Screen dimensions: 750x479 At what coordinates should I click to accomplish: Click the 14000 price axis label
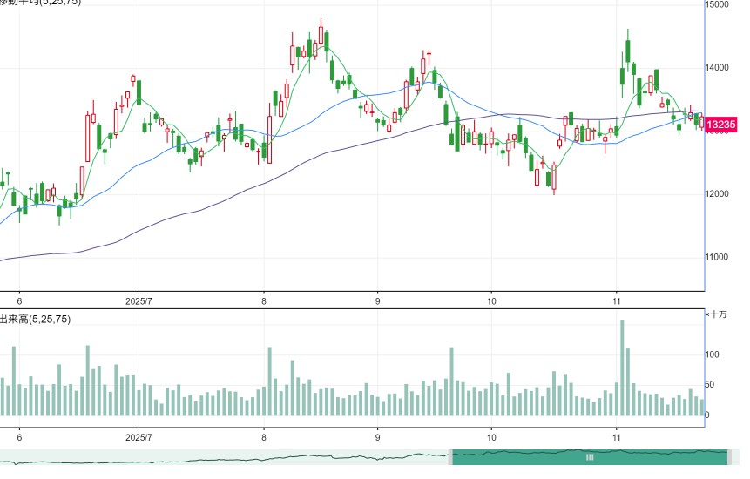tap(717, 67)
